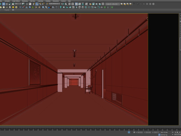This screenshot has width=181, height=136.
Task: Click the light bulb icon
Action: [61, 7]
